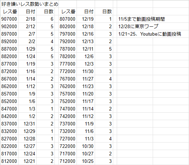Select cell 752000
Image resolution: width=189 pixels, height=165 pixels.
pos(68,101)
